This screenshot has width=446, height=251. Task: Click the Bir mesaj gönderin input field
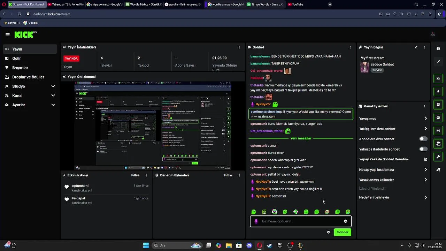coord(301,221)
